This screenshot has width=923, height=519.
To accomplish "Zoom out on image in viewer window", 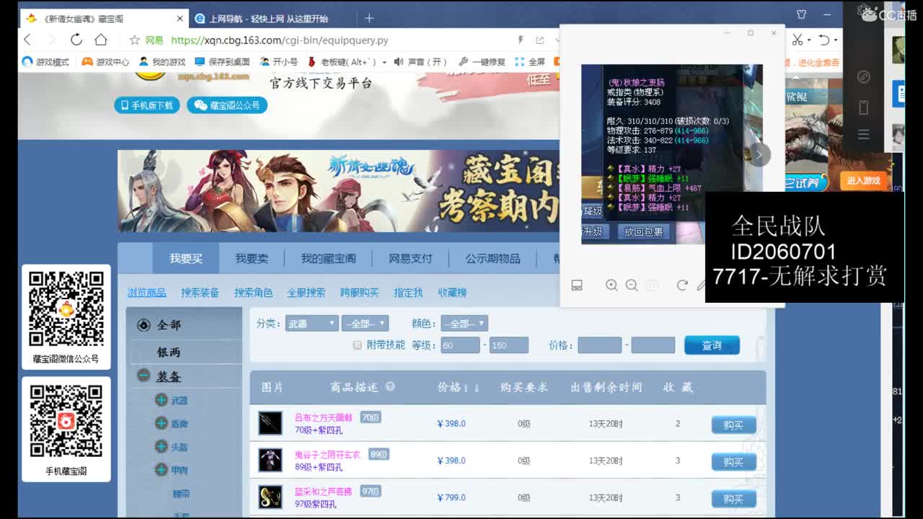I will click(x=632, y=285).
